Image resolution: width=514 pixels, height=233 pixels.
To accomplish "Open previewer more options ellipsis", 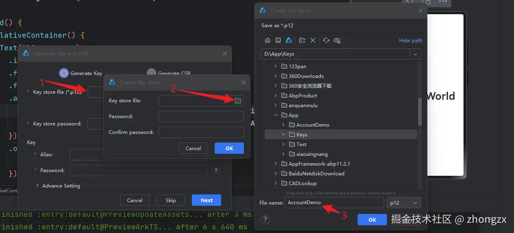I will [443, 2].
